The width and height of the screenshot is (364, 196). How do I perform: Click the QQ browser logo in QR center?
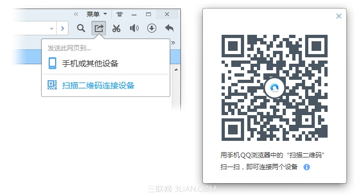[x=275, y=88]
